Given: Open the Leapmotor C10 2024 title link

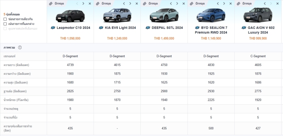Looking at the screenshot, I should coord(74,28).
